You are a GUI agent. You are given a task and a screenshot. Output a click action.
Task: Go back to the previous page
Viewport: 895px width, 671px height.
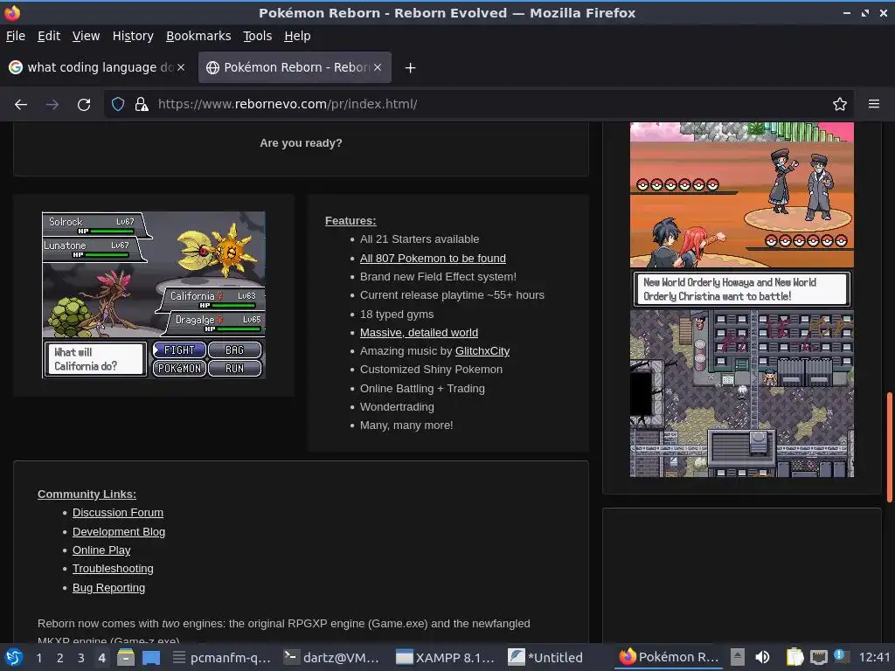point(21,105)
